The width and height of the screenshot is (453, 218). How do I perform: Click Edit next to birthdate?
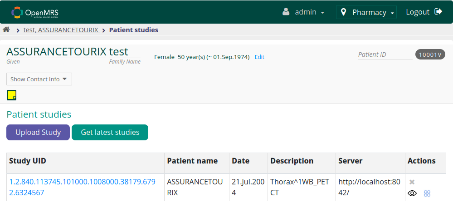(259, 57)
